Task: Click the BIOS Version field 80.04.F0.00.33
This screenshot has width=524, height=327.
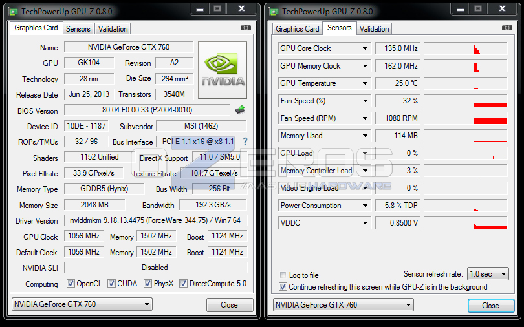Action: pos(147,110)
